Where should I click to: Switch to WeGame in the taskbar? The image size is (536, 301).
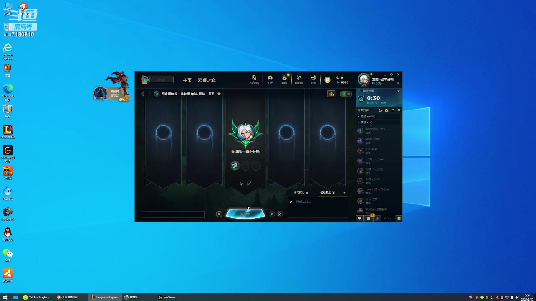(x=167, y=297)
